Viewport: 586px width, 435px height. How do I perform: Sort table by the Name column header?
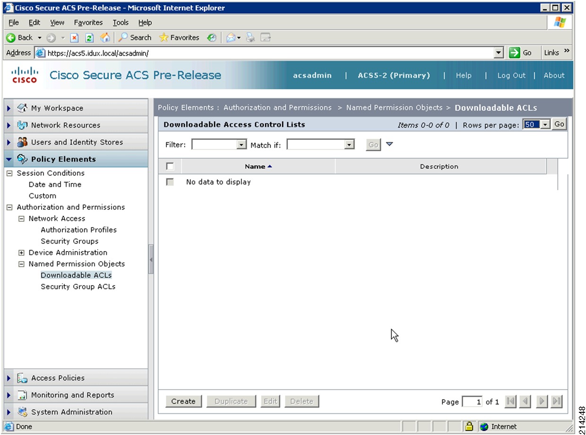[x=258, y=166]
